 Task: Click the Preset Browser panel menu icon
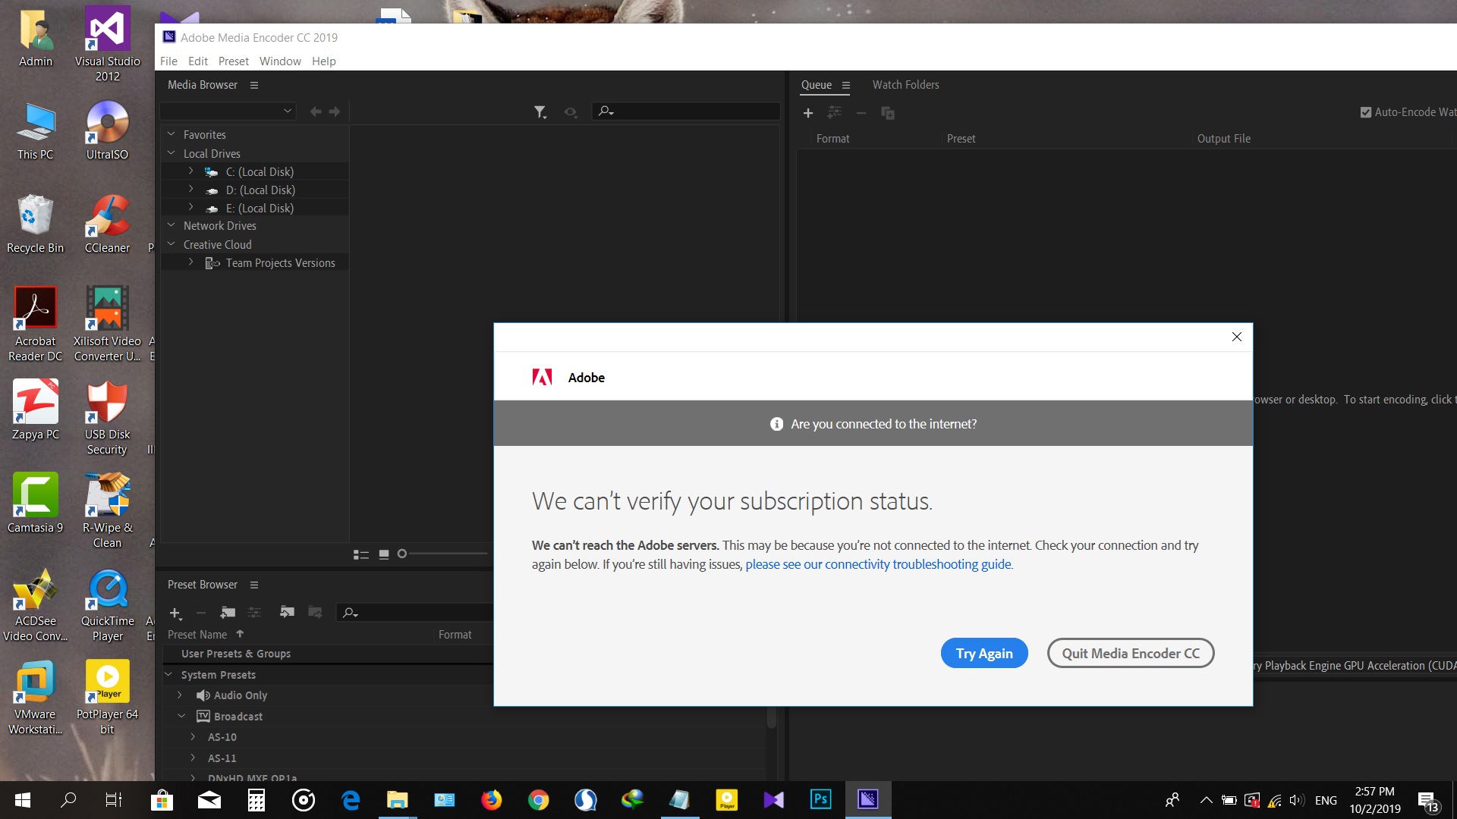254,585
